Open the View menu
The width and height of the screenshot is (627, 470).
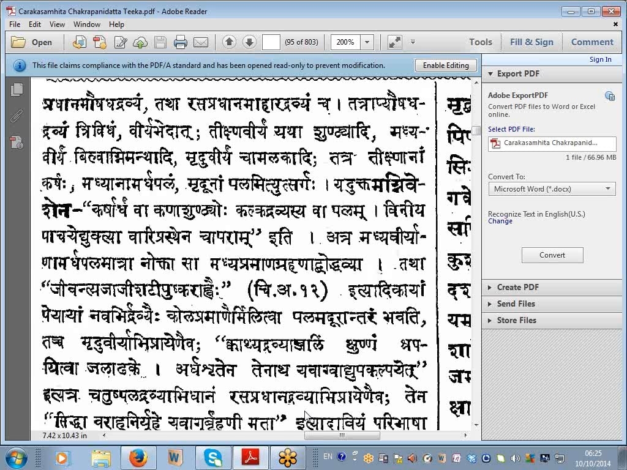point(57,24)
